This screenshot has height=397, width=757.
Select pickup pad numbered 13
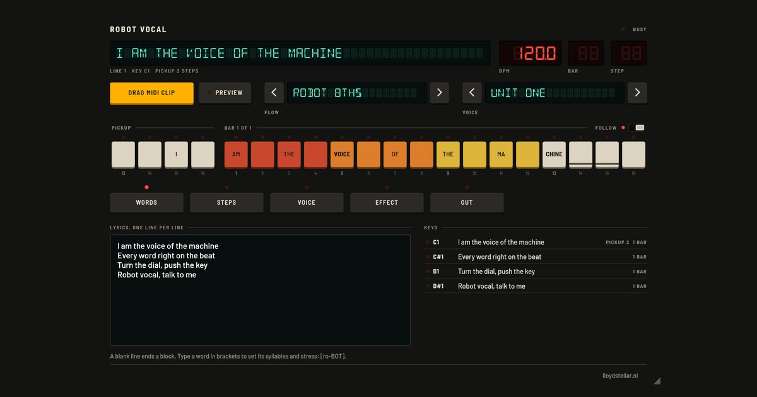(x=123, y=154)
